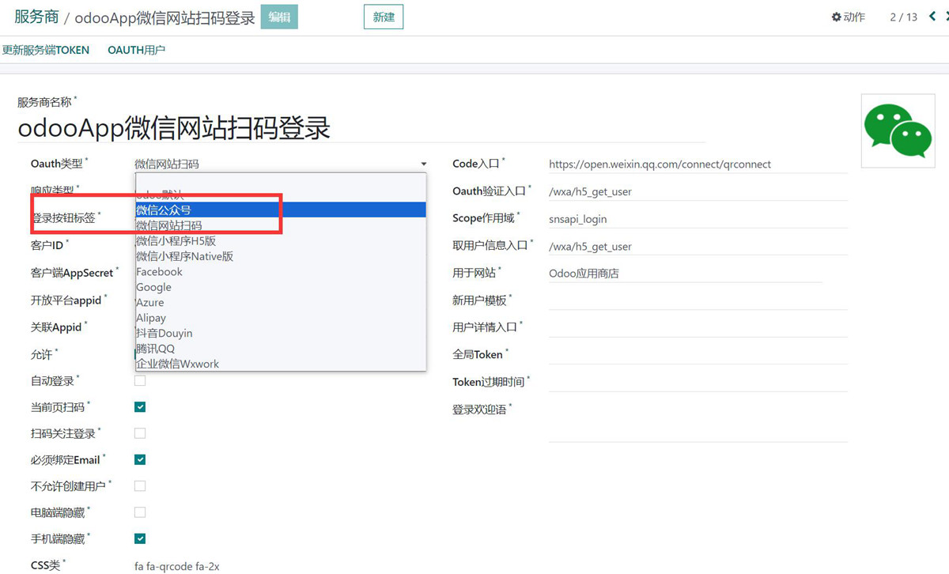
Task: Toggle 不允许创建用户 checkbox
Action: tap(140, 485)
